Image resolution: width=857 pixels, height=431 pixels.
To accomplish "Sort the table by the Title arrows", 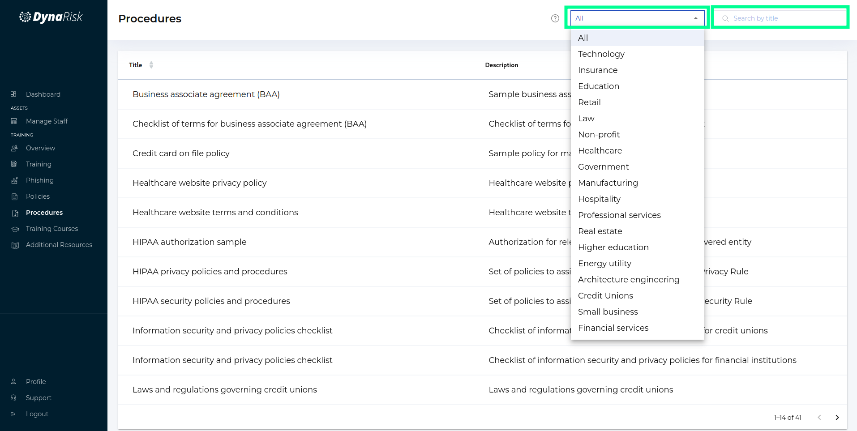I will 151,65.
